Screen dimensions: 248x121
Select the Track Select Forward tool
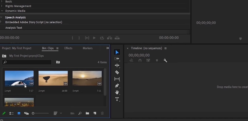117,59
